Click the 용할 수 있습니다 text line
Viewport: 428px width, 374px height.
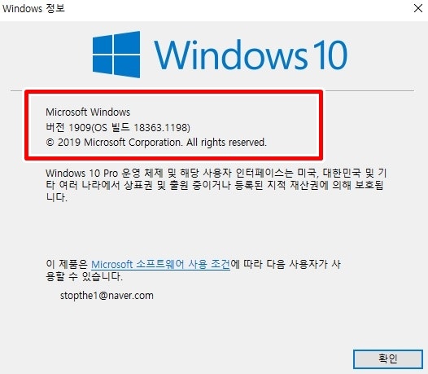click(85, 277)
